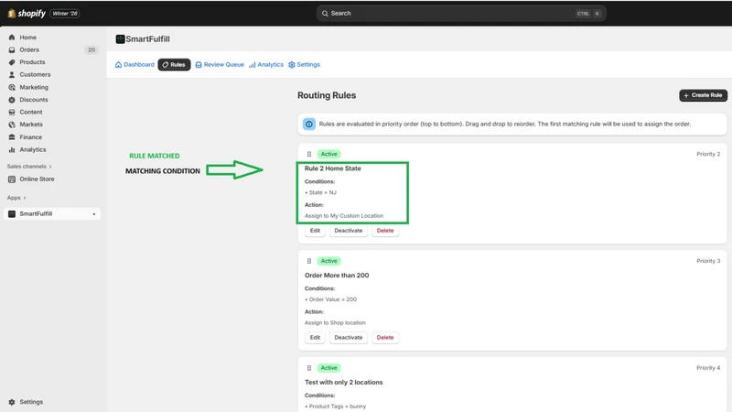Click the Rule 2 Home State title

333,168
